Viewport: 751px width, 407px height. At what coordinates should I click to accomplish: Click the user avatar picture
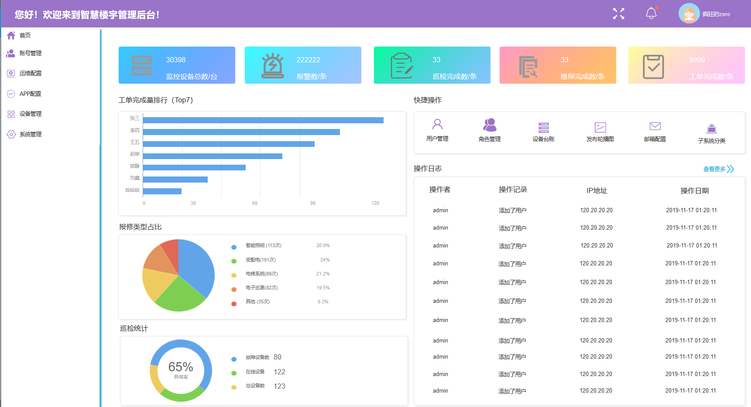point(689,14)
